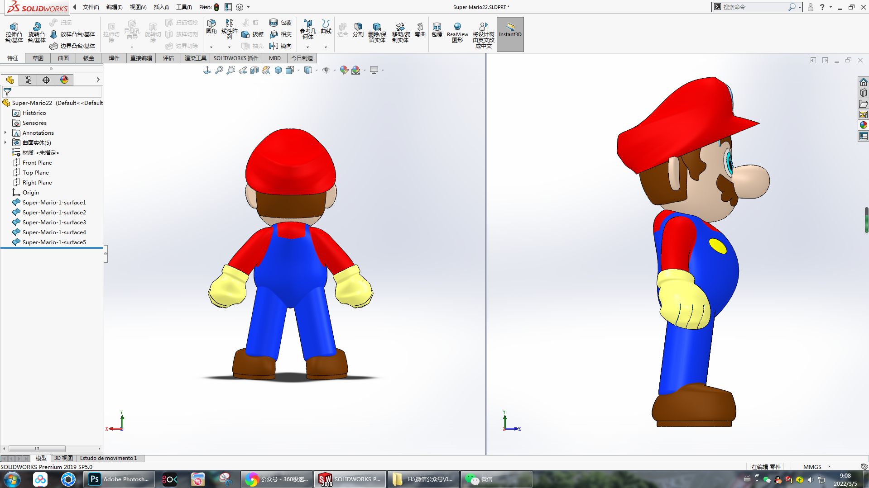Screen dimensions: 869x488
Task: Switch to the SOLIDWORKS 插件 tab
Action: pos(236,58)
